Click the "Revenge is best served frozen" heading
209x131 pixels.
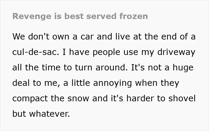tap(80, 16)
